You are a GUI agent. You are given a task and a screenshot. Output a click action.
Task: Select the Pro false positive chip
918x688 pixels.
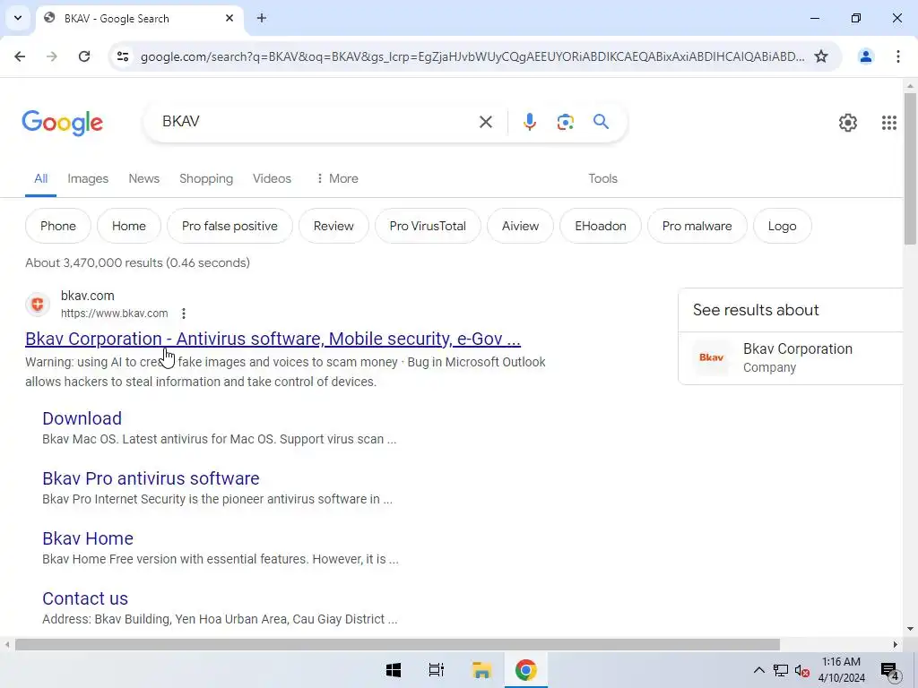[229, 226]
